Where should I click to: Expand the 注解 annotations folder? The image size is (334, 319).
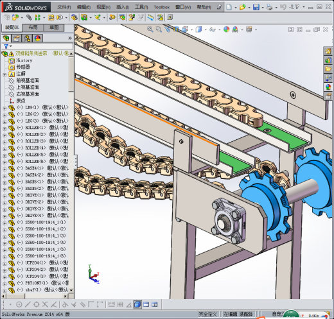(4, 74)
